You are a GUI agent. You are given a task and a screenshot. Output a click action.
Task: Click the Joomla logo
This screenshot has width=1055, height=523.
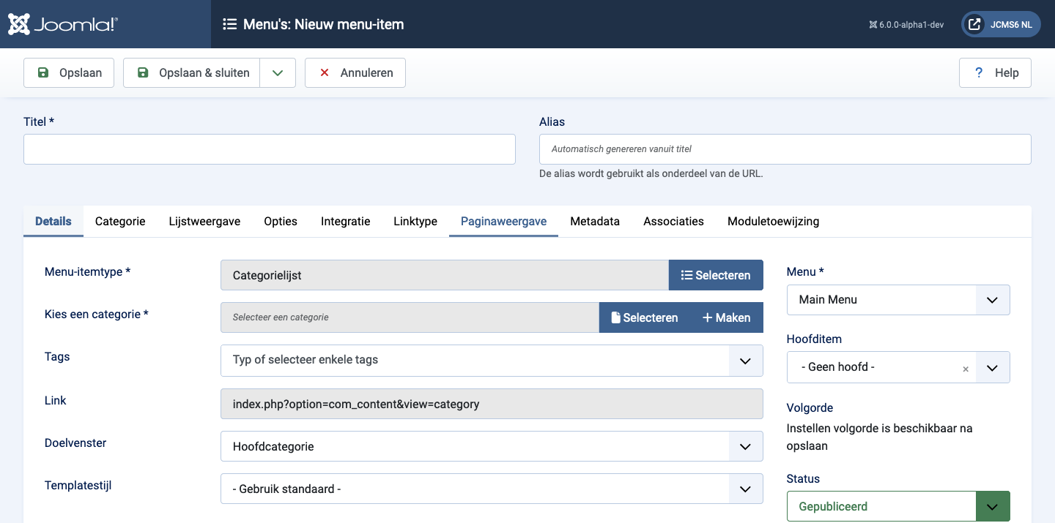click(62, 24)
